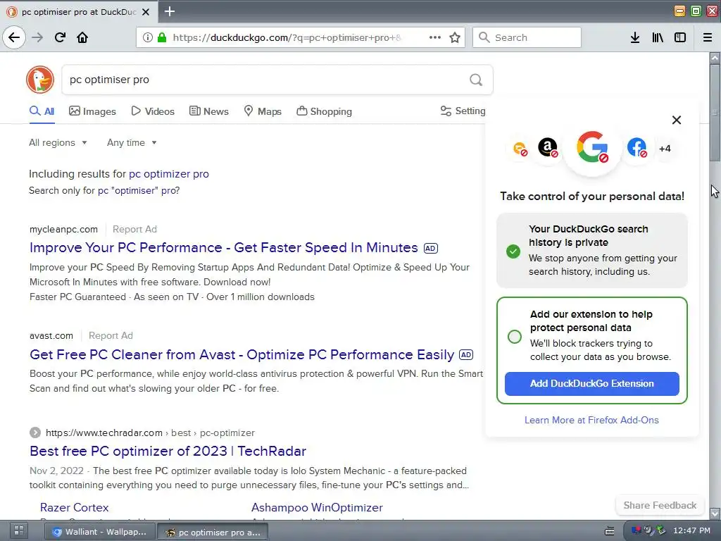Viewport: 721px width, 541px height.
Task: Open the Razer Cortex sublink
Action: (75, 507)
